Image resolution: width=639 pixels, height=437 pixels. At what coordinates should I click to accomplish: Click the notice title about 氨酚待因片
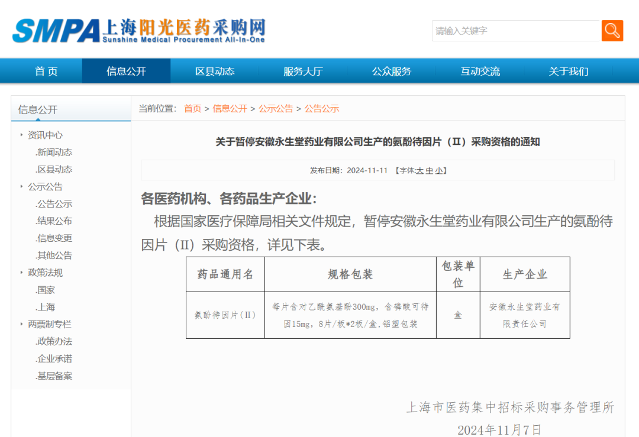[x=377, y=142]
